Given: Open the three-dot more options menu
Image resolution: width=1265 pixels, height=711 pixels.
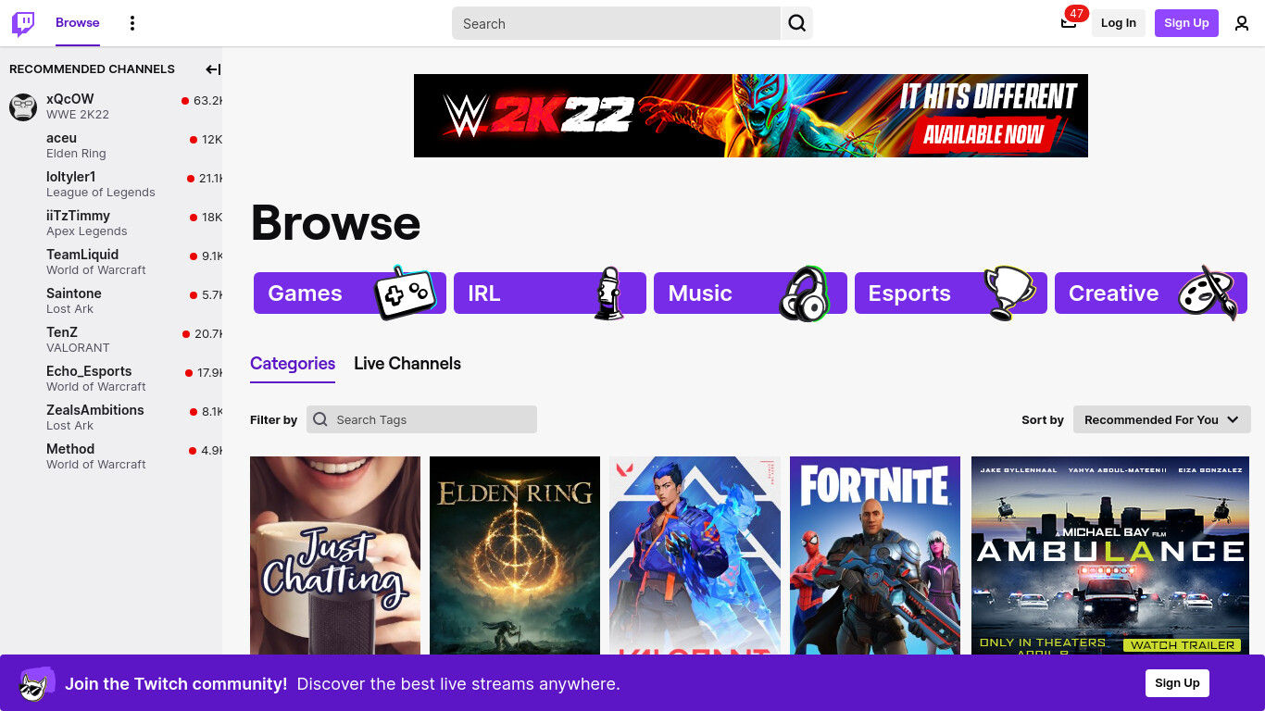Looking at the screenshot, I should click(x=132, y=23).
